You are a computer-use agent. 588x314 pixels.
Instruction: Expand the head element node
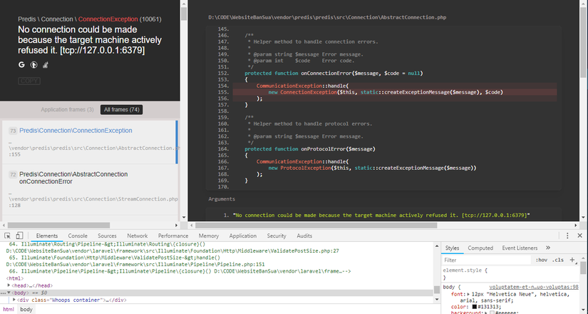(x=9, y=285)
